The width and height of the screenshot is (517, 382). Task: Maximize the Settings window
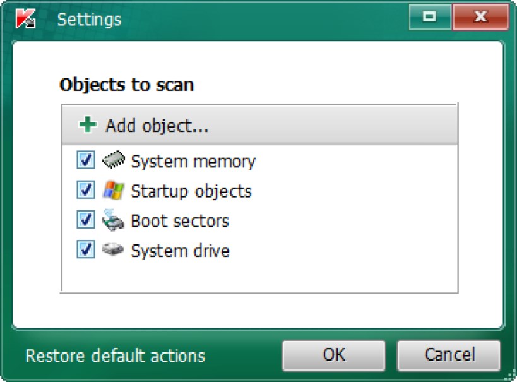[x=431, y=17]
